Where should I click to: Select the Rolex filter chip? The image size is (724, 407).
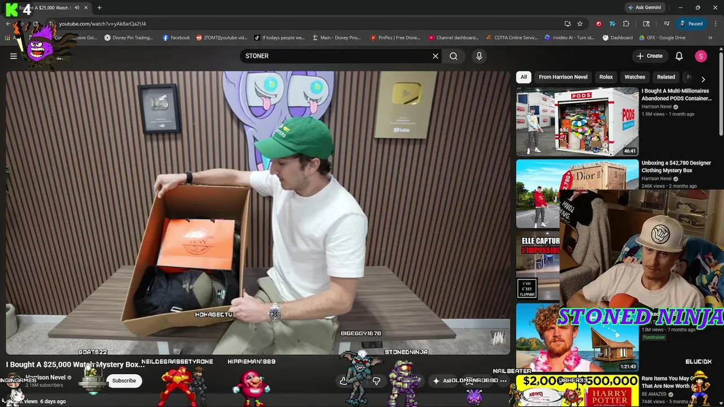pyautogui.click(x=606, y=77)
